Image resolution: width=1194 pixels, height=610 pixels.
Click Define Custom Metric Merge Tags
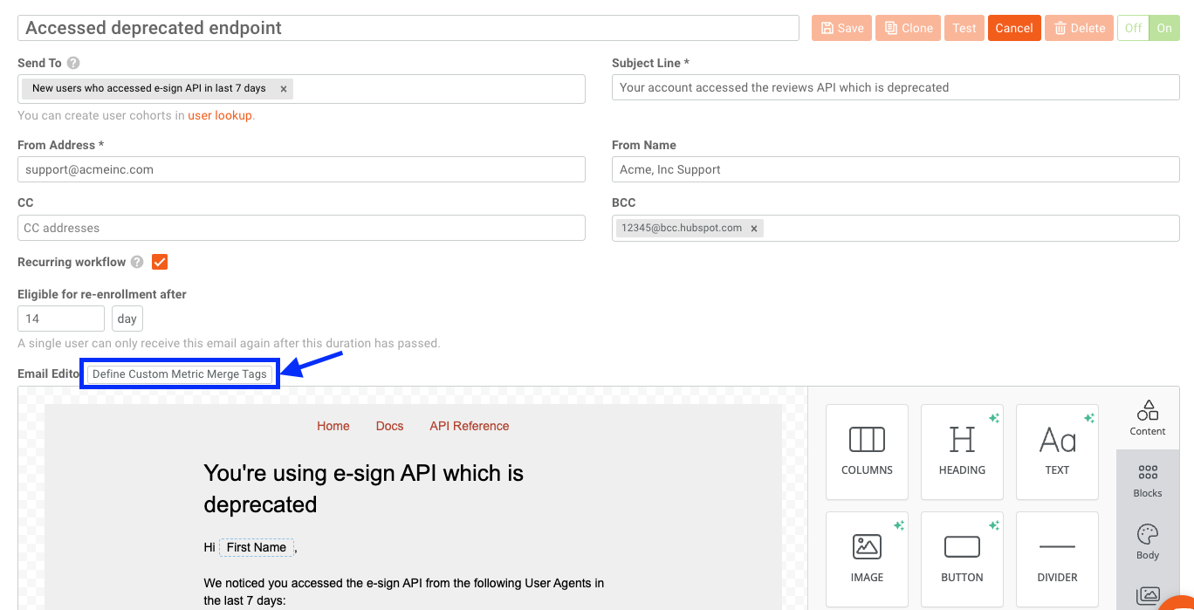coord(180,374)
